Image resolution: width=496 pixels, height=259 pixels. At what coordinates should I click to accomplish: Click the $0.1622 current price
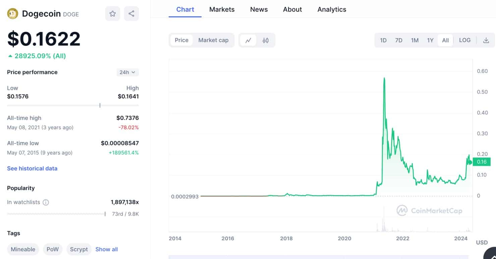44,39
